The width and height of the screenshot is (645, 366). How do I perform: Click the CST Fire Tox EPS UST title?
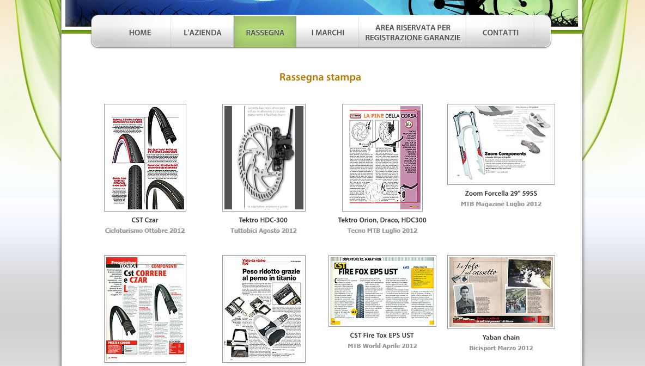click(382, 335)
